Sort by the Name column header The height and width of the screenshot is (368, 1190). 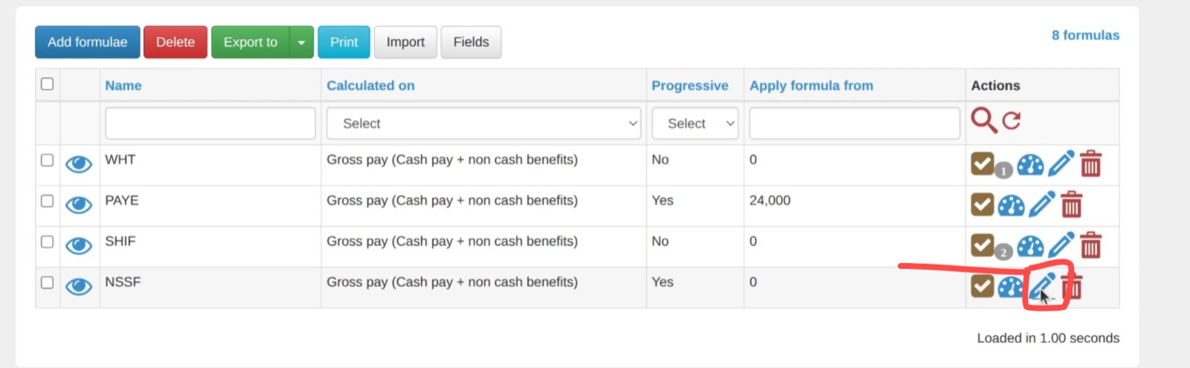click(123, 85)
